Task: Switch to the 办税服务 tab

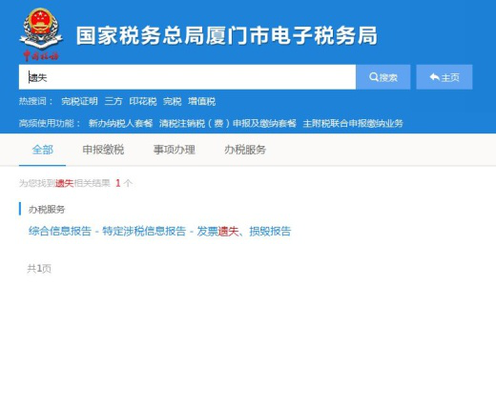Action: tap(245, 150)
